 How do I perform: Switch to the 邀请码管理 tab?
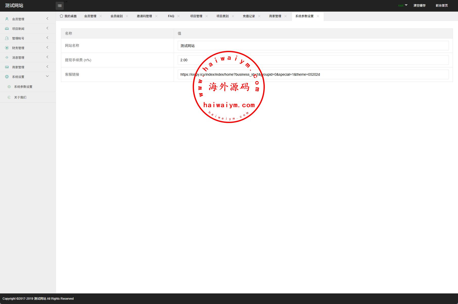point(144,16)
